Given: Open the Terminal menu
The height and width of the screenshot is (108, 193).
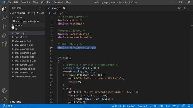Looking at the screenshot, I should tap(59, 2).
